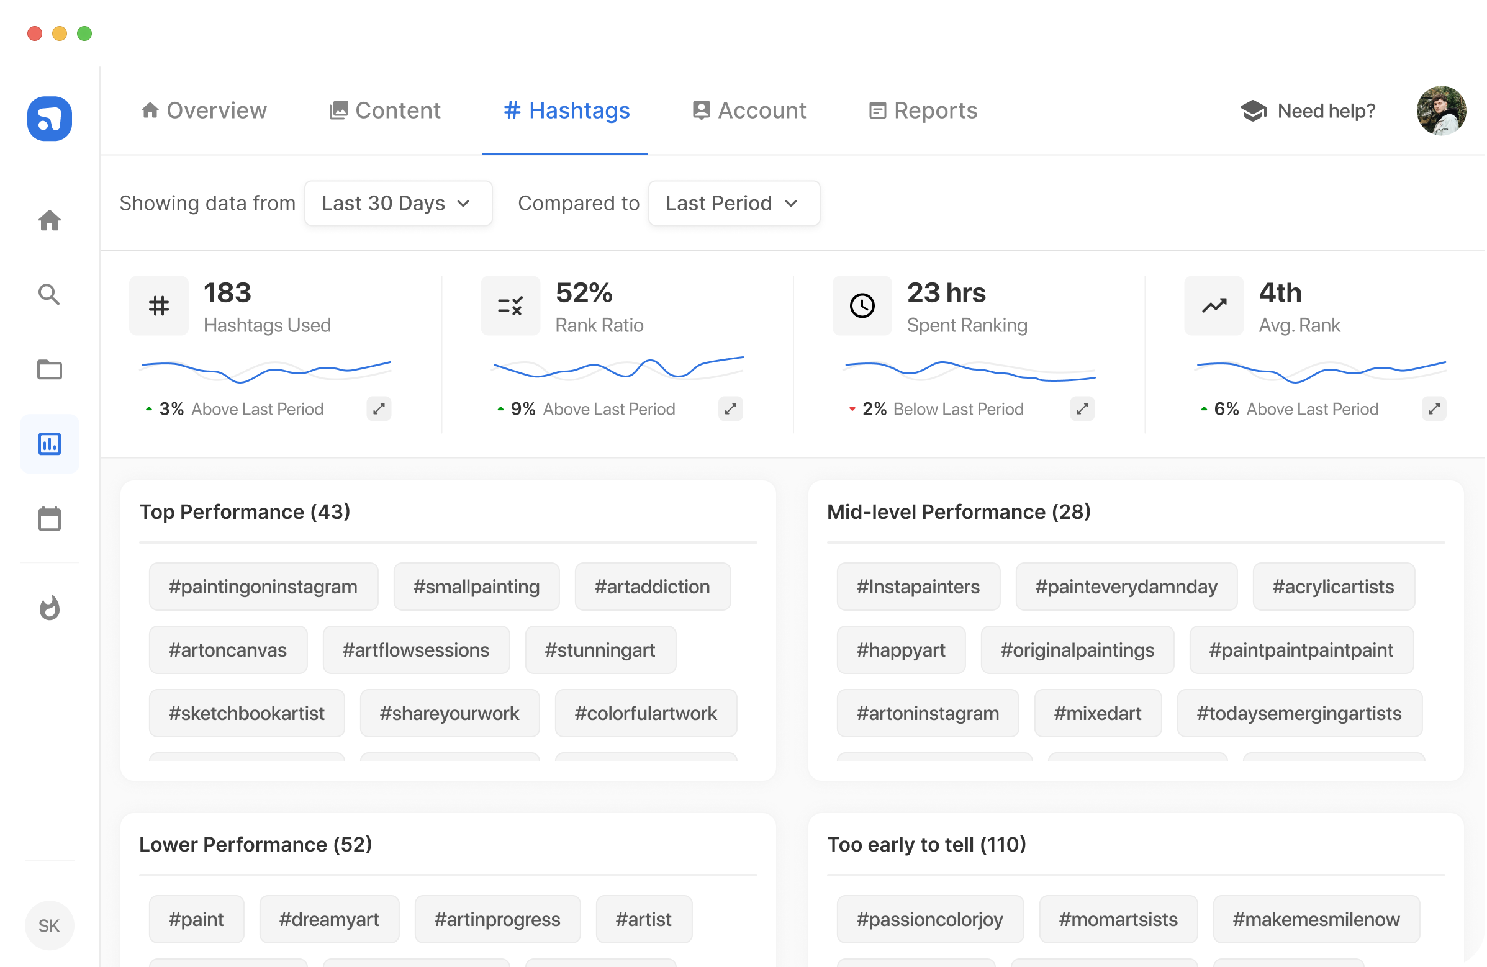Expand the Spent Ranking chart
Viewport: 1487px width, 967px height.
1082,408
